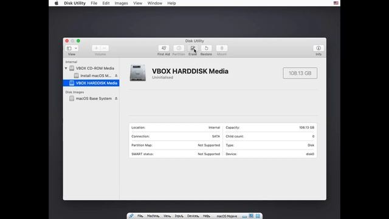Open the View menu in macOS menu bar
The height and width of the screenshot is (219, 389).
click(138, 3)
